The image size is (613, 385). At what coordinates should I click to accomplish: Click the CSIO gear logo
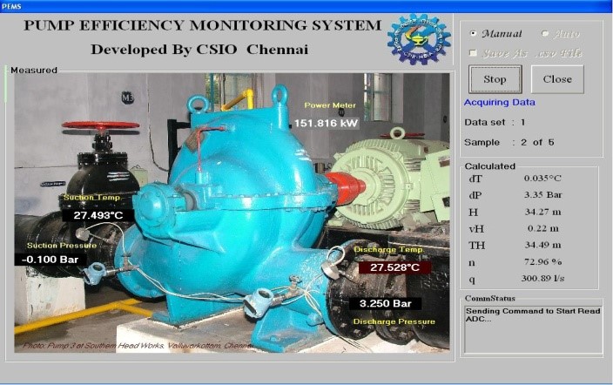(x=419, y=37)
